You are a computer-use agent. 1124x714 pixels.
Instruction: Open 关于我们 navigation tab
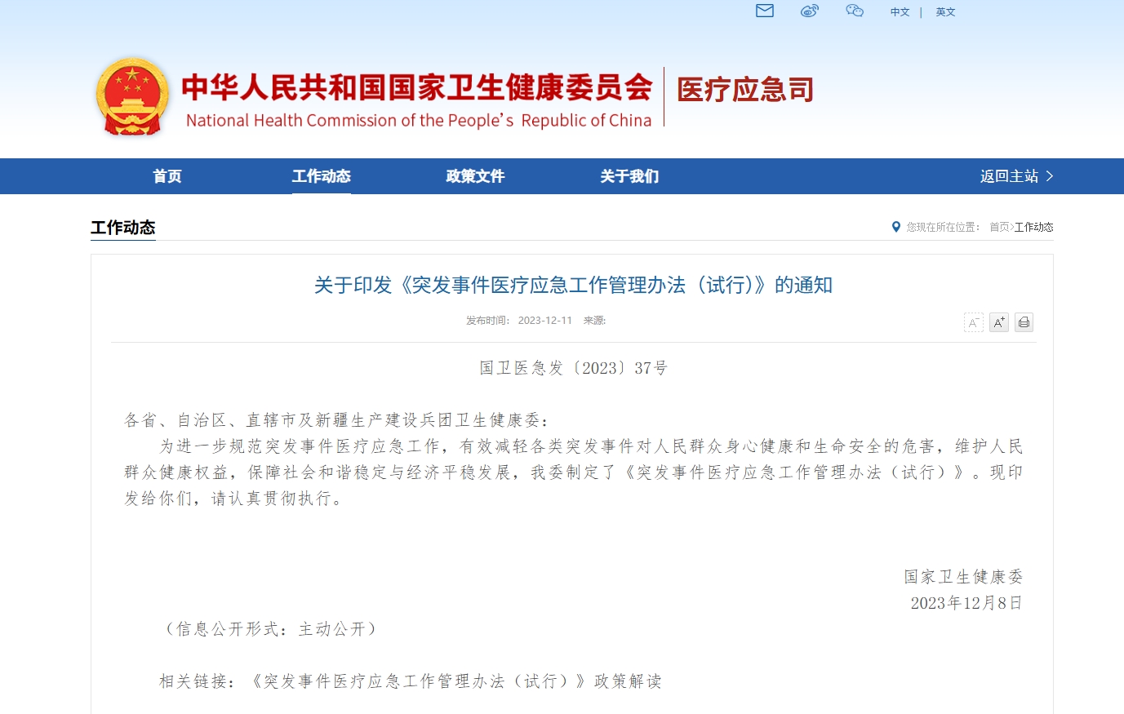[629, 176]
